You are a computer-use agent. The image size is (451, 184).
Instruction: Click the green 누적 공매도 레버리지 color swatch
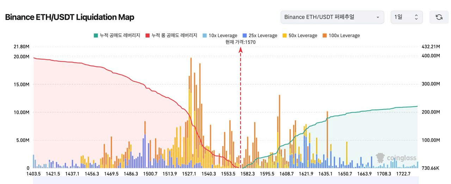coord(95,35)
